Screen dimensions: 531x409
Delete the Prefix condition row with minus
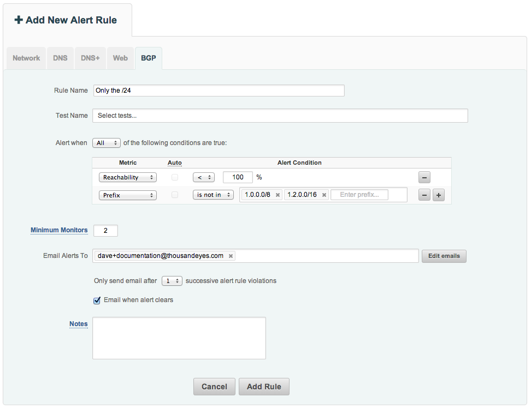(424, 195)
